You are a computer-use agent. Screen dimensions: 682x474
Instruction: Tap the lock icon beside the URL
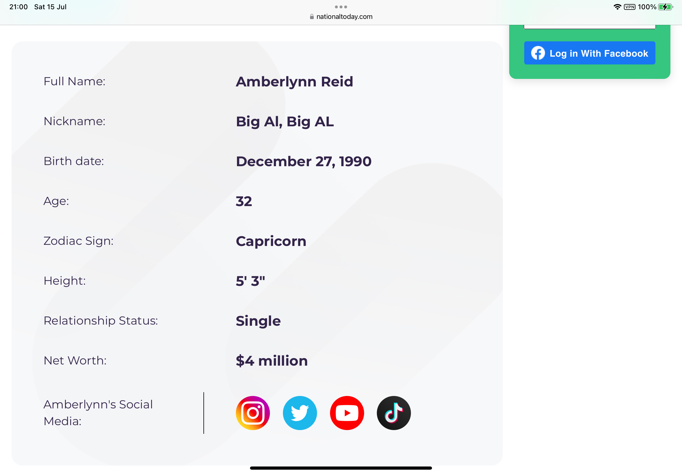click(312, 17)
